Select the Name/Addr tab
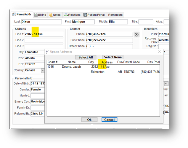This screenshot has height=148, width=188. pyautogui.click(x=22, y=15)
